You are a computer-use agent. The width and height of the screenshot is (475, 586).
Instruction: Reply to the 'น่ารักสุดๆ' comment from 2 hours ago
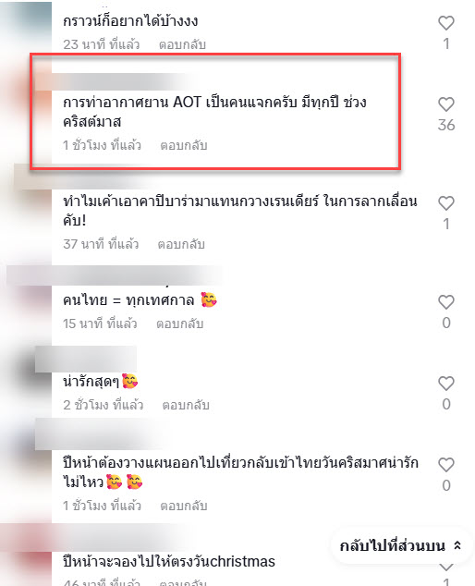(x=186, y=405)
